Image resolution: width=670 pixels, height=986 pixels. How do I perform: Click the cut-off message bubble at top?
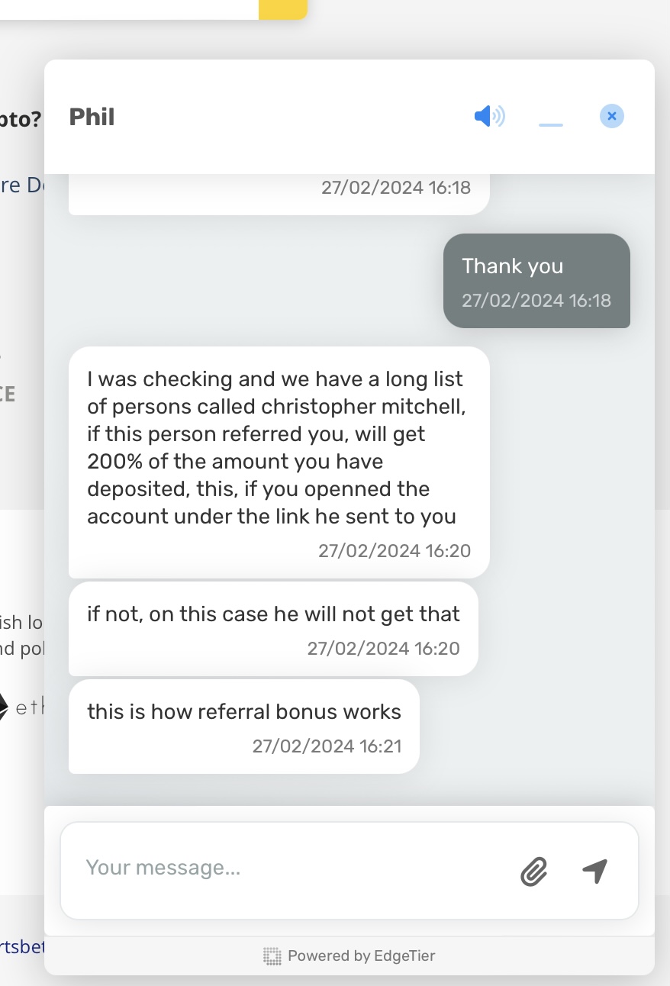(x=279, y=195)
